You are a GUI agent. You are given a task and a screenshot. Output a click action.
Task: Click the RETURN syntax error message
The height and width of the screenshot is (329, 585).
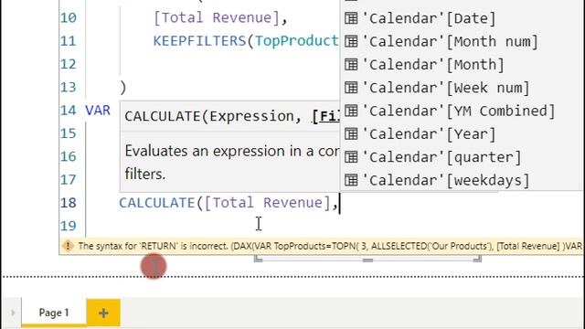[330, 246]
